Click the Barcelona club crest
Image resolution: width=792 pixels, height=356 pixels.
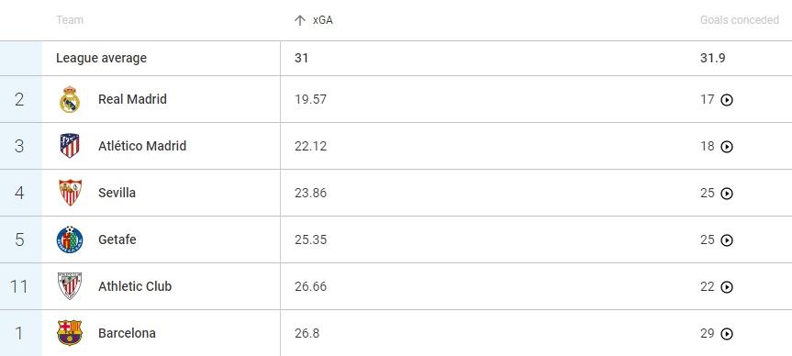click(70, 333)
